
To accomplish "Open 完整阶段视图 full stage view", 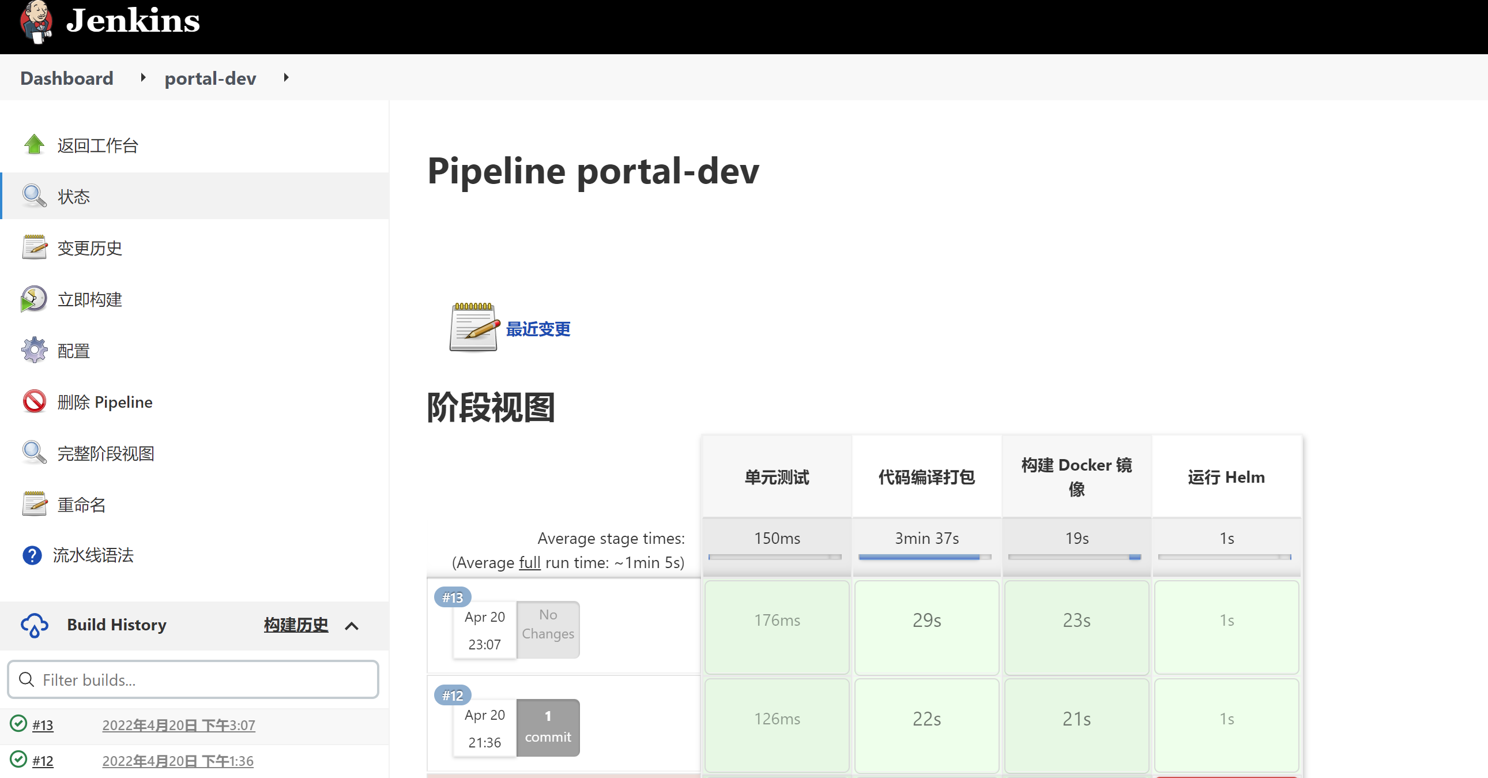I will click(x=105, y=453).
